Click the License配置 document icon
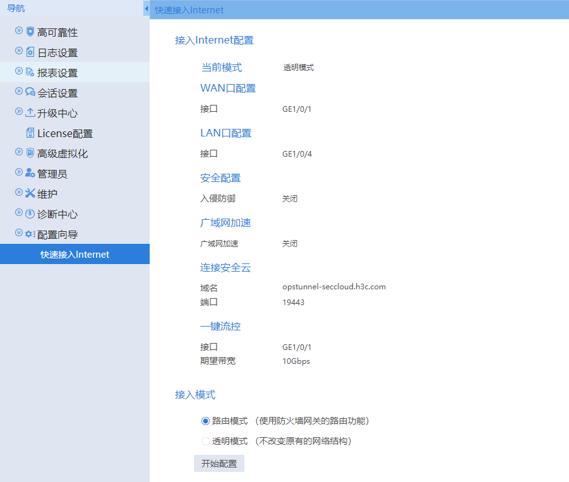 point(30,133)
